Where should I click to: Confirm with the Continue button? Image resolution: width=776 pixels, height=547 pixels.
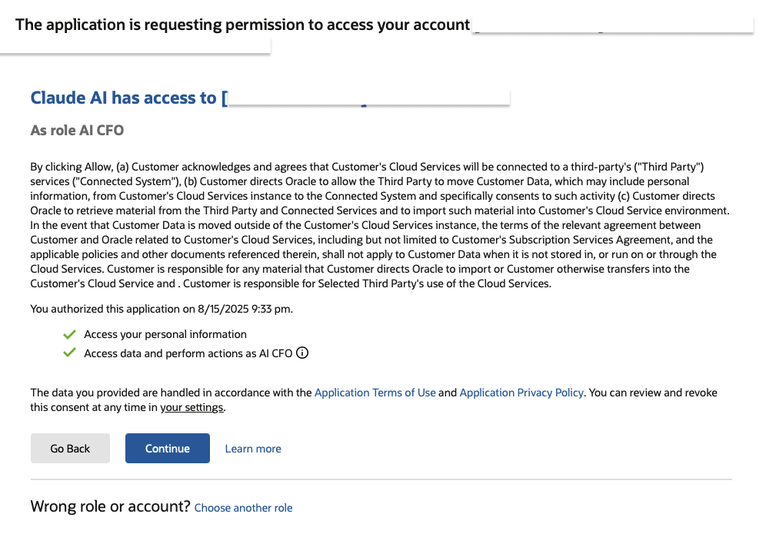point(168,449)
